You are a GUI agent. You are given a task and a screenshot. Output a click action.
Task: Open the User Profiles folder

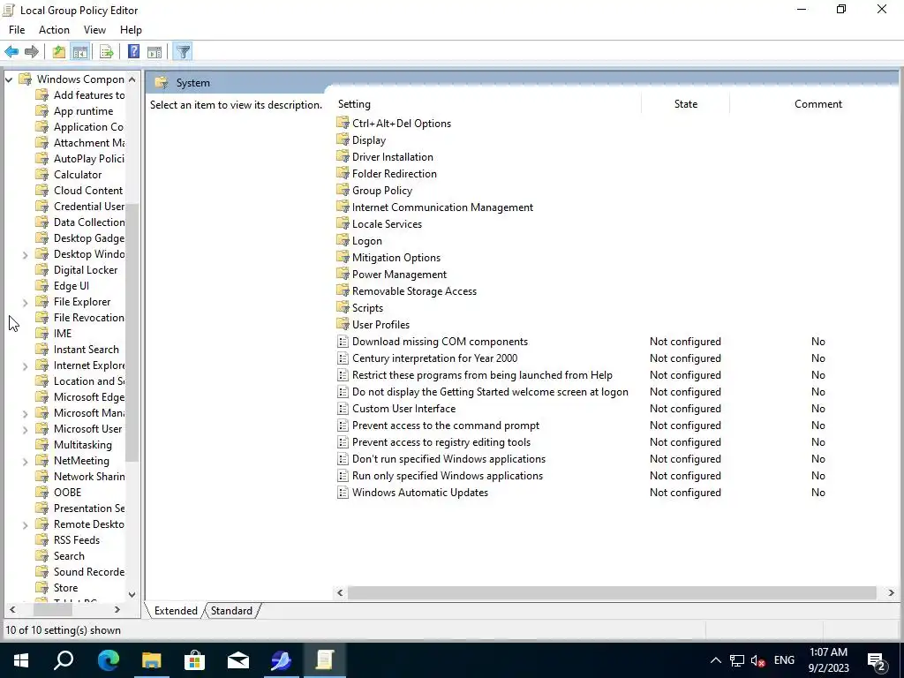380,325
